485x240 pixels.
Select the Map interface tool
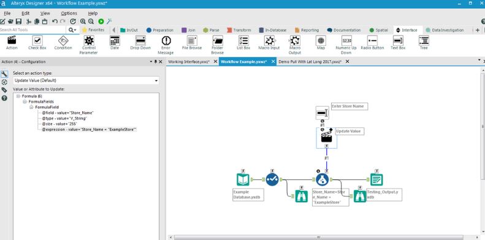321,43
